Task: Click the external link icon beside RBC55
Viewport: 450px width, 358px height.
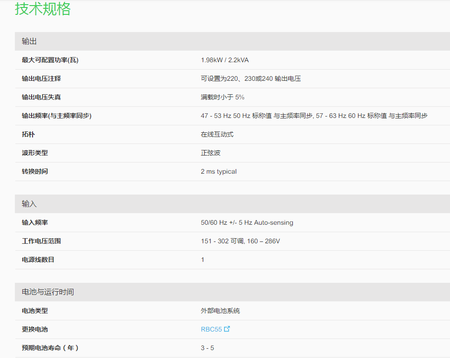Action: pyautogui.click(x=227, y=329)
